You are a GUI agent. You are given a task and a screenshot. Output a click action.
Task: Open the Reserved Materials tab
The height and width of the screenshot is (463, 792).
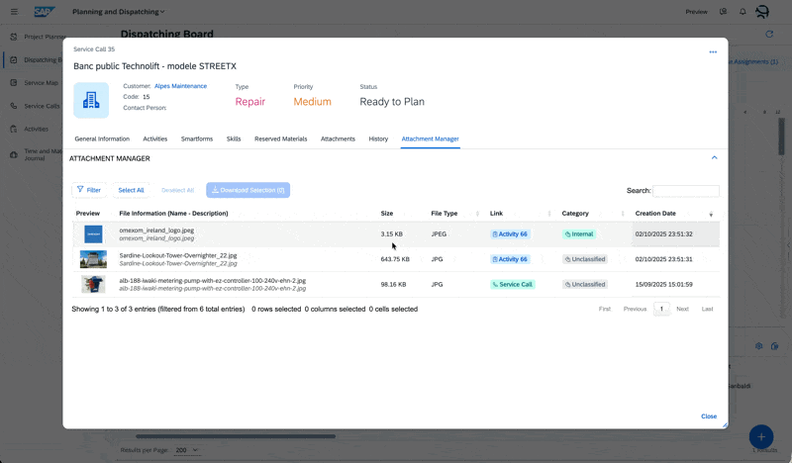280,139
